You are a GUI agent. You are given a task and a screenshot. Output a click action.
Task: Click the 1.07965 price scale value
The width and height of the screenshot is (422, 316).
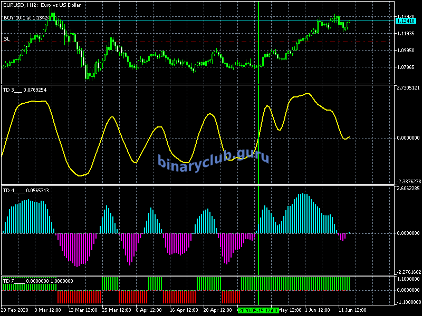407,67
